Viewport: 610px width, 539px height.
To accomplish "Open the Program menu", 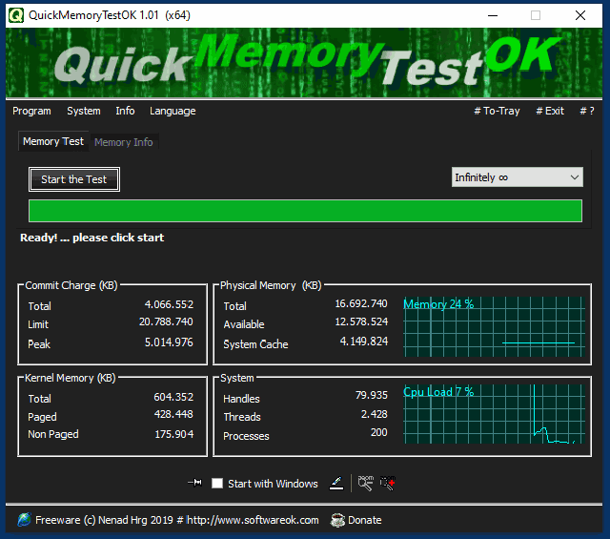I will coord(31,111).
